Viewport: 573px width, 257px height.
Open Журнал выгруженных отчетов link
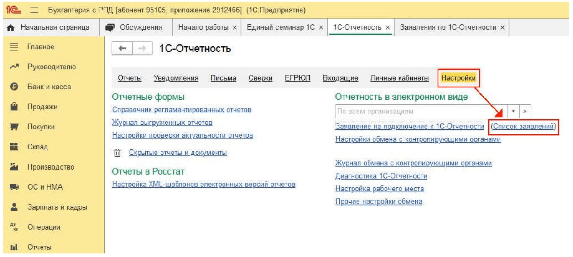click(x=162, y=123)
